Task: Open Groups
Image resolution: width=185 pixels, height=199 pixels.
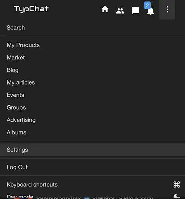Action: pos(92,108)
